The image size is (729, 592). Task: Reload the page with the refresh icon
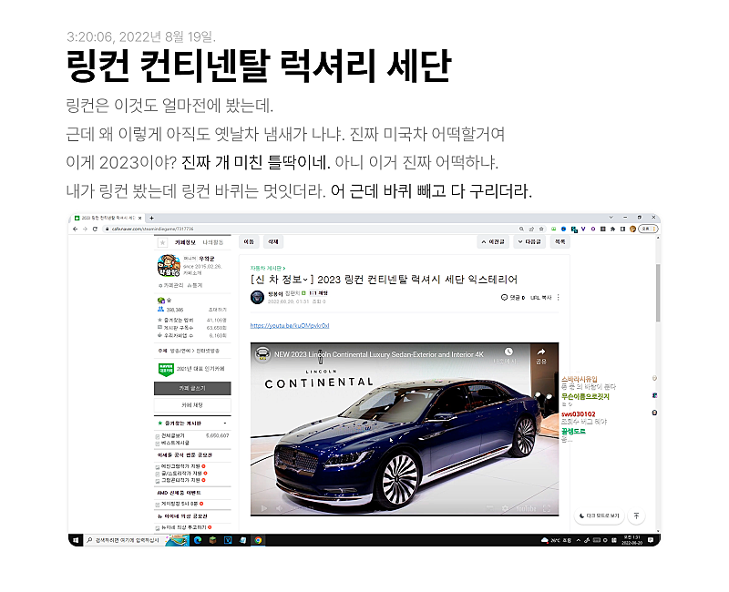click(95, 230)
